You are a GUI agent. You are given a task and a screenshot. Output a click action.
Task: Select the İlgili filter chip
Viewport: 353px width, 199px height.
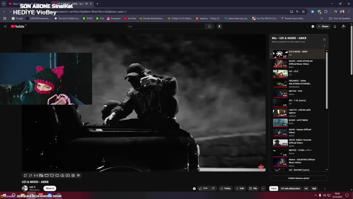pos(314,188)
